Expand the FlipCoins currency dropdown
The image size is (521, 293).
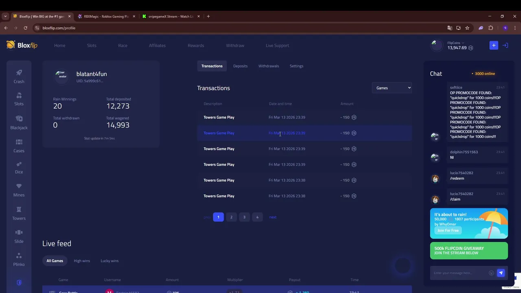pyautogui.click(x=455, y=43)
